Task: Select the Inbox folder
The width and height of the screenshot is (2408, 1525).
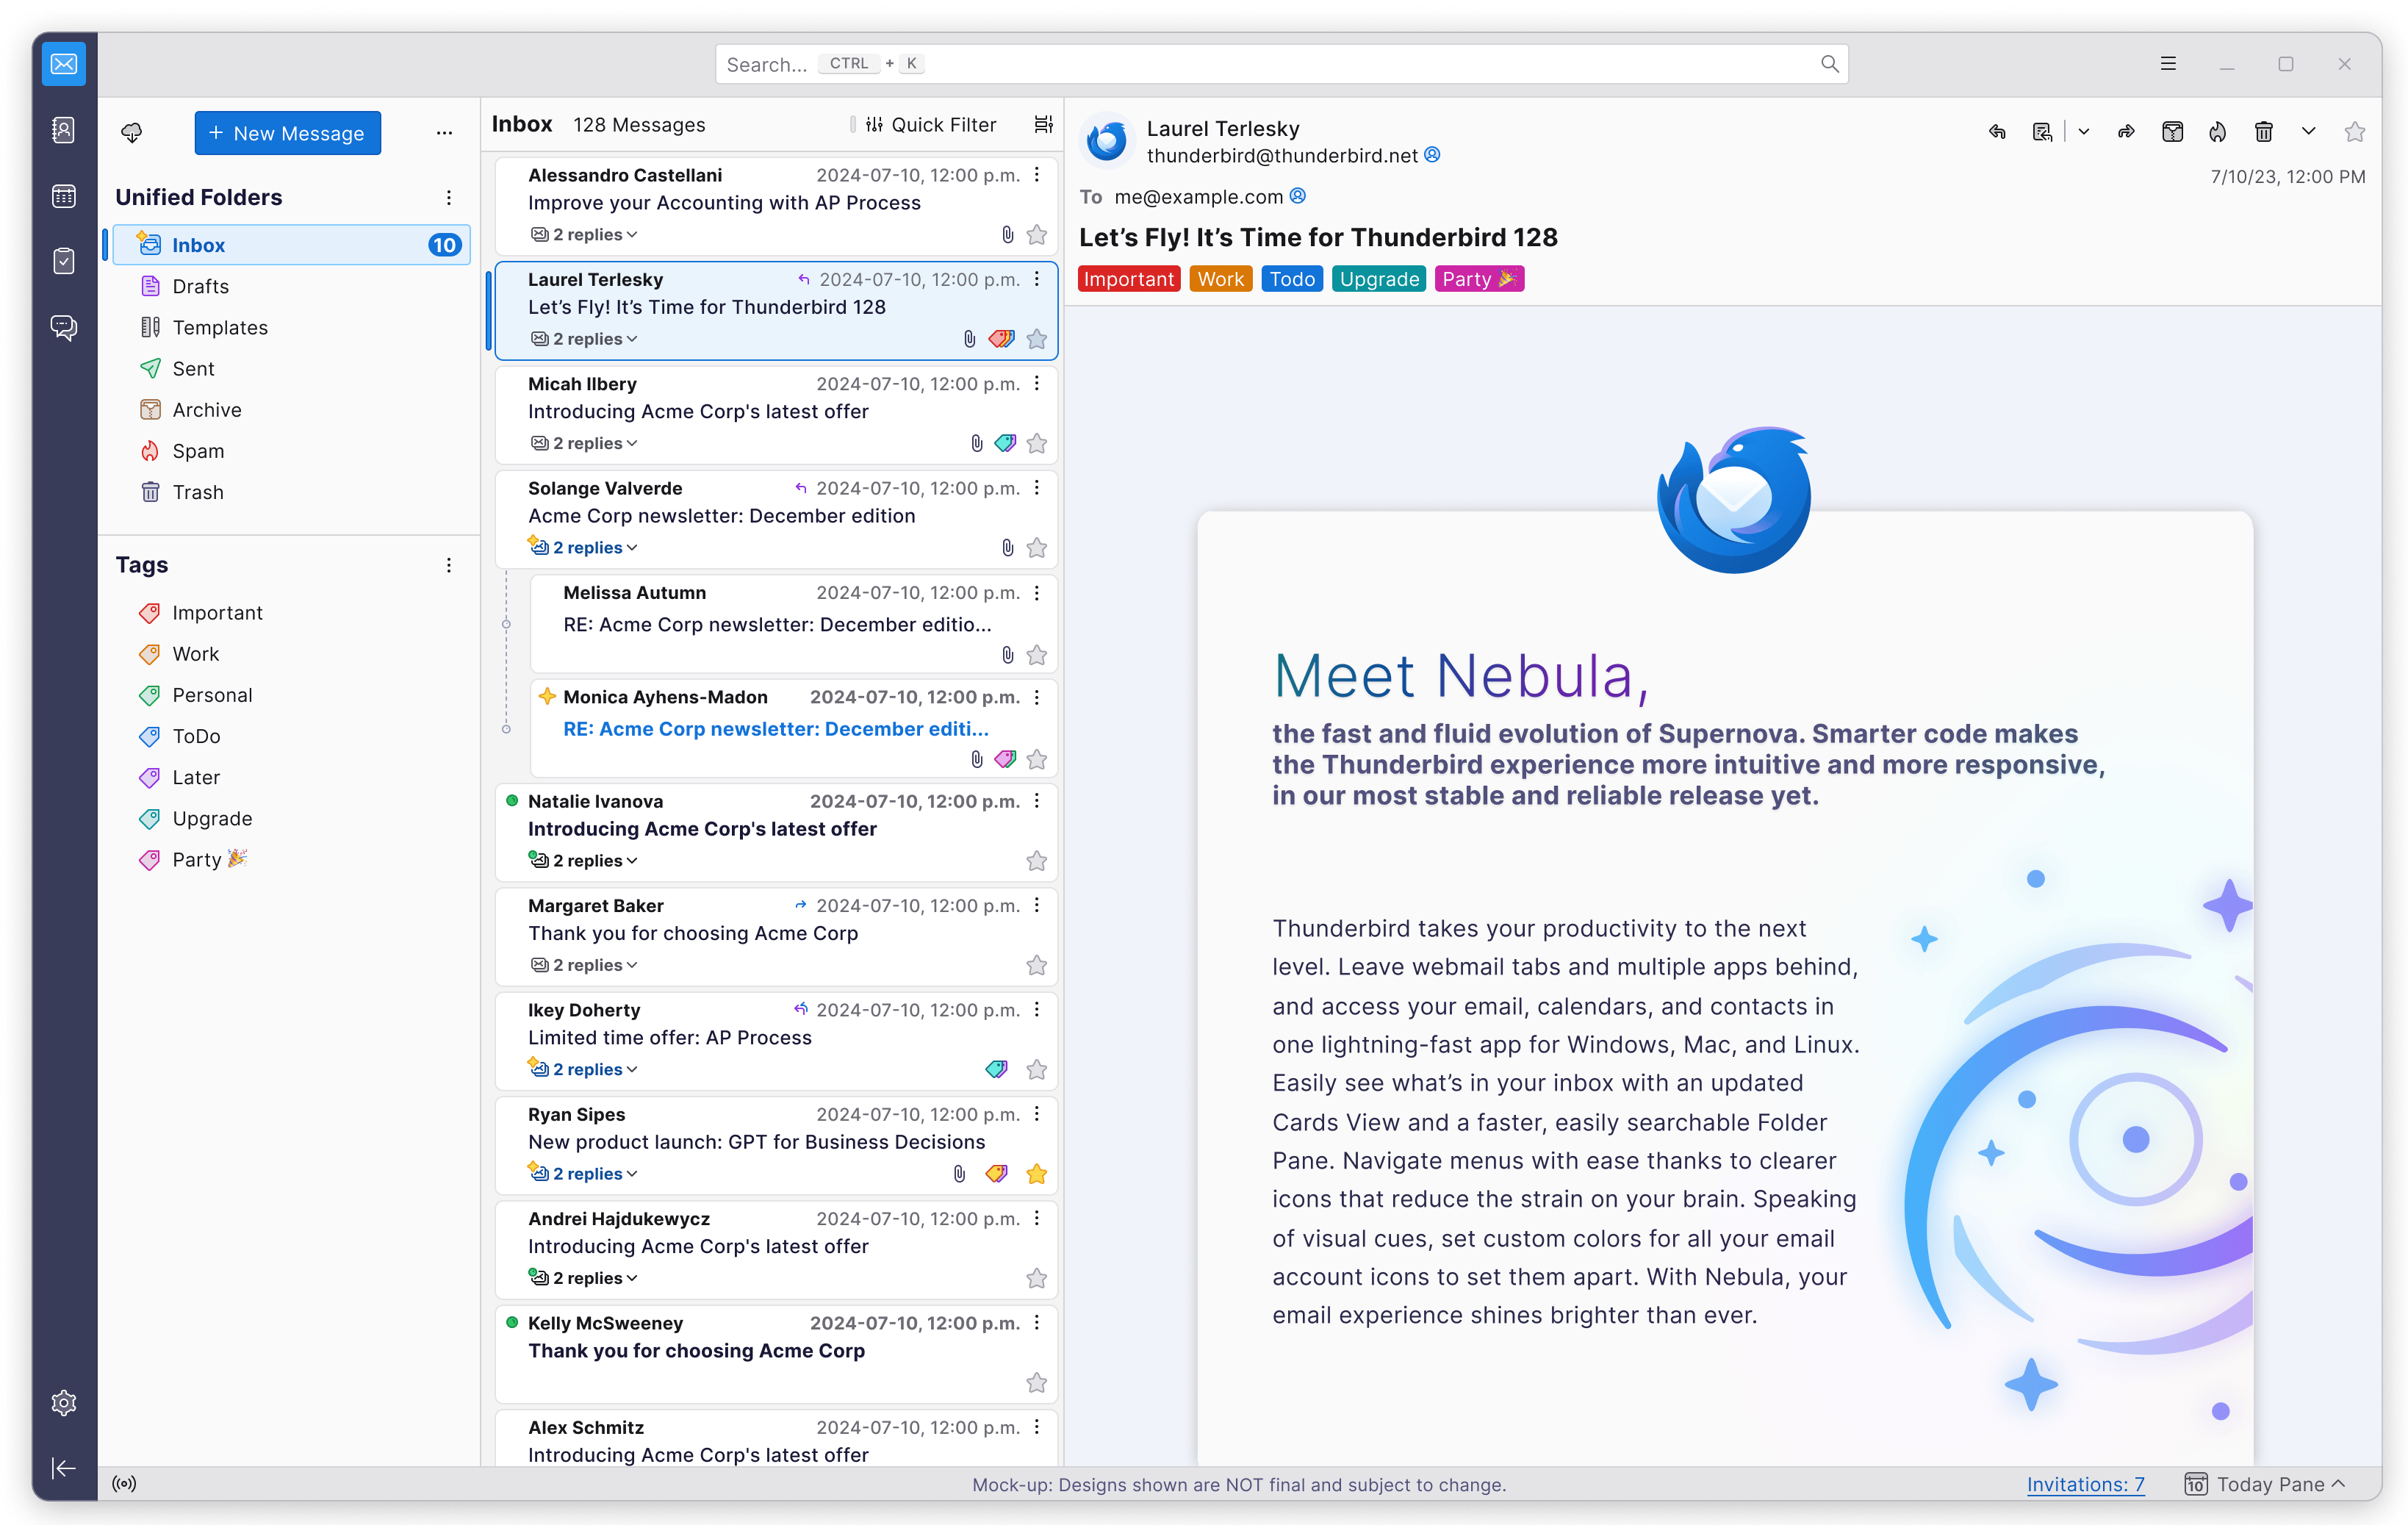Action: click(197, 245)
